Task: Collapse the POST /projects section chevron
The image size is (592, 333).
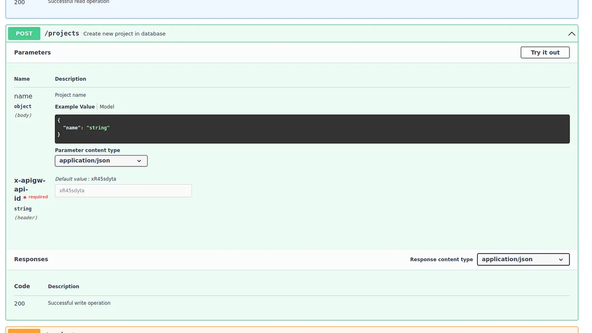Action: pyautogui.click(x=572, y=34)
